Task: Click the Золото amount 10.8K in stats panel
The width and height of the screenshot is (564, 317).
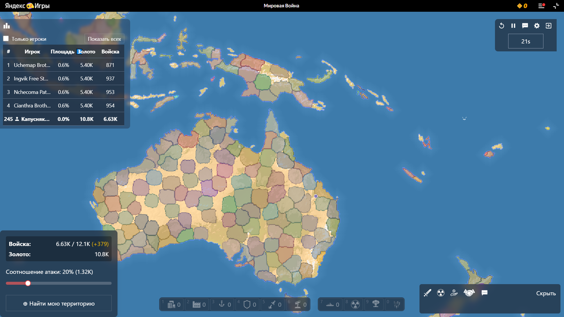Action: [102, 254]
